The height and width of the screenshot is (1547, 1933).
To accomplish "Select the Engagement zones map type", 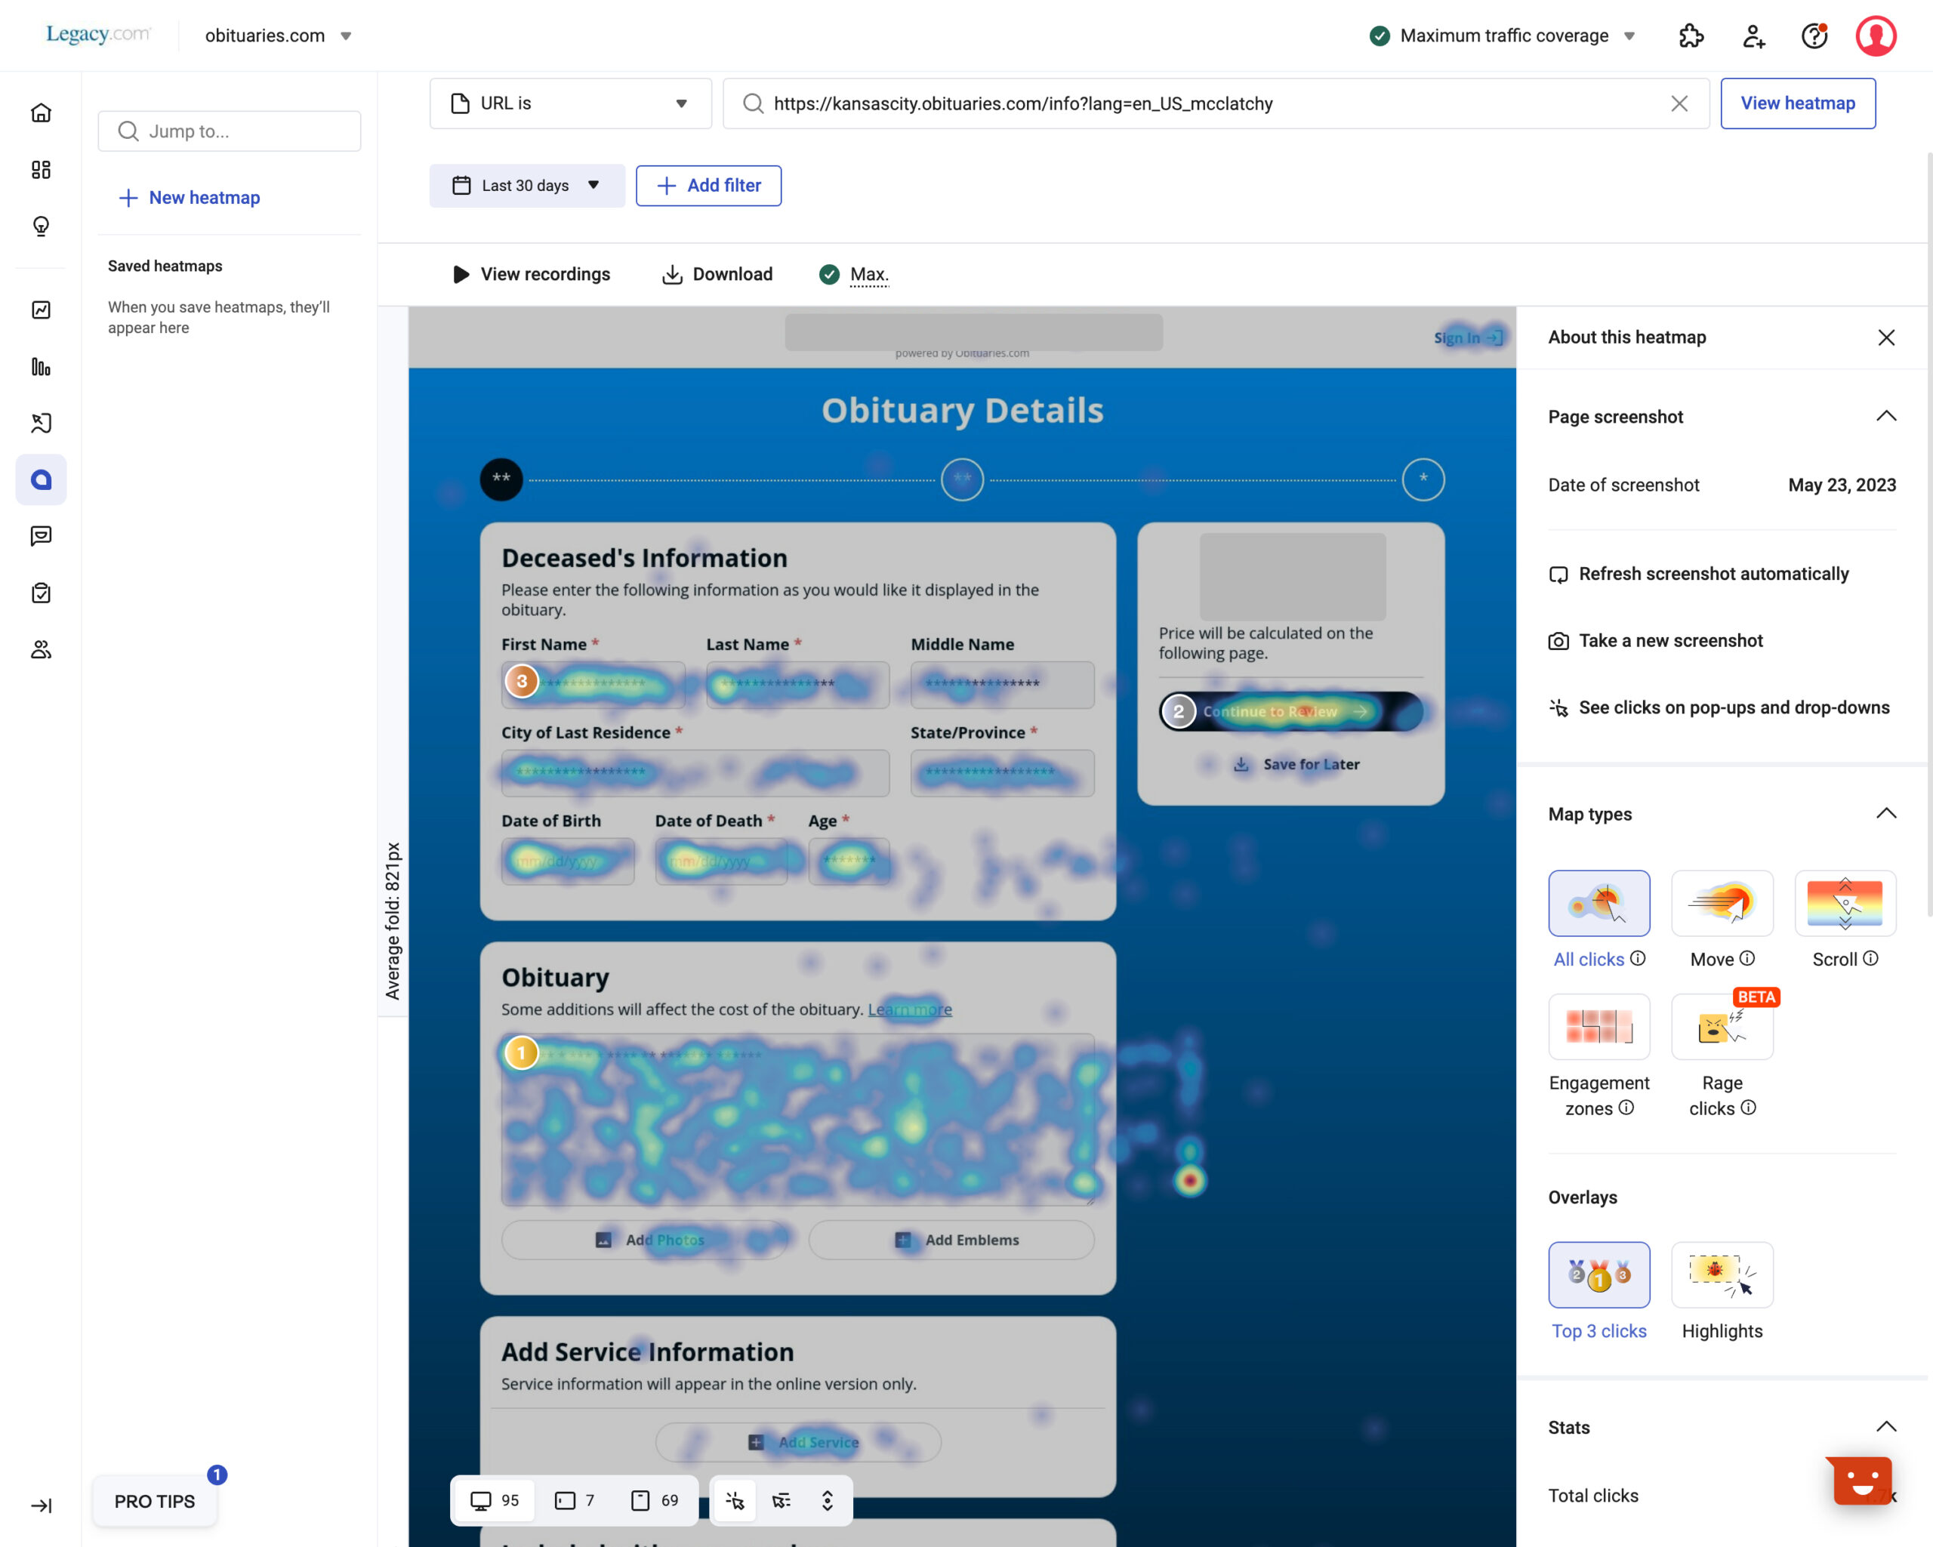I will tap(1599, 1027).
